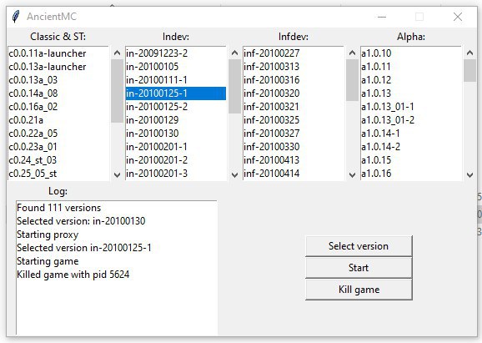The width and height of the screenshot is (482, 343).
Task: Click down arrow of Classic & ST scrollbar
Action: [x=117, y=174]
